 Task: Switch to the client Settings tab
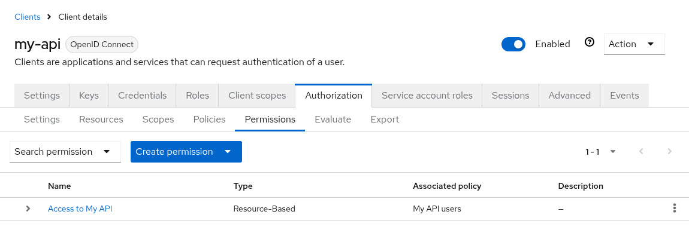(x=42, y=96)
